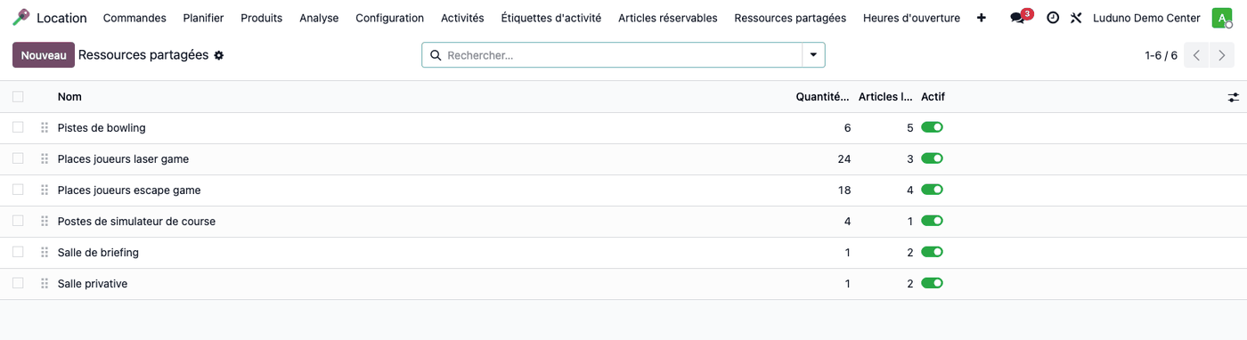This screenshot has width=1247, height=340.
Task: Grab drag handle of Salle privative
Action: (x=45, y=284)
